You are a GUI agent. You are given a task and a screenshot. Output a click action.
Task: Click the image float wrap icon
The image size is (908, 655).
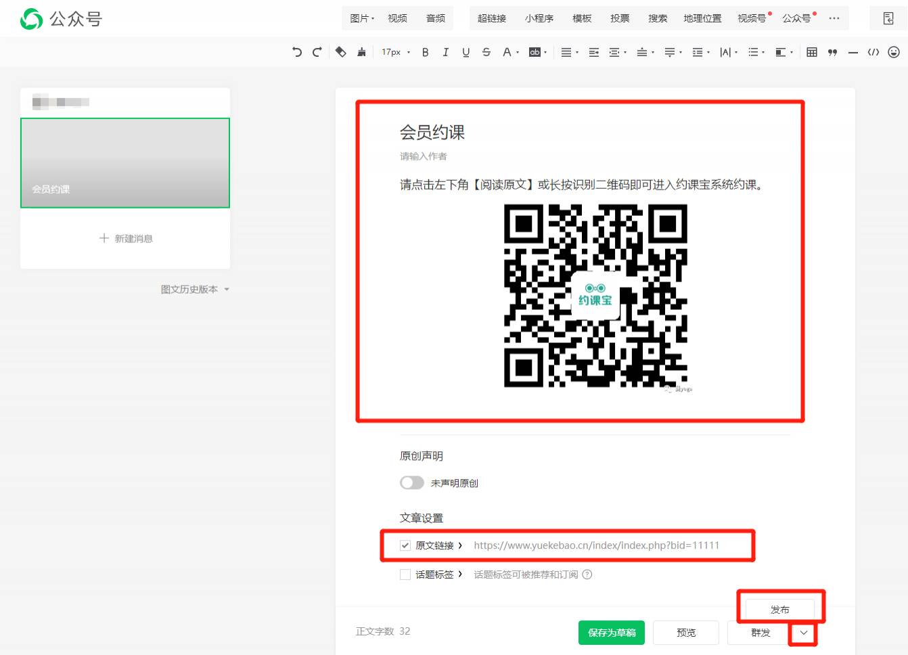pyautogui.click(x=781, y=52)
